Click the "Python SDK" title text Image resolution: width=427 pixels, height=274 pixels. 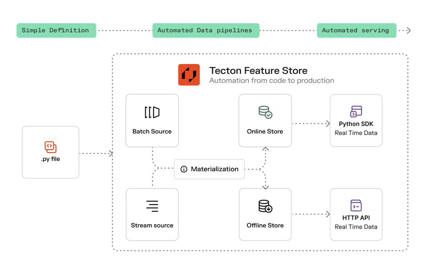(356, 124)
